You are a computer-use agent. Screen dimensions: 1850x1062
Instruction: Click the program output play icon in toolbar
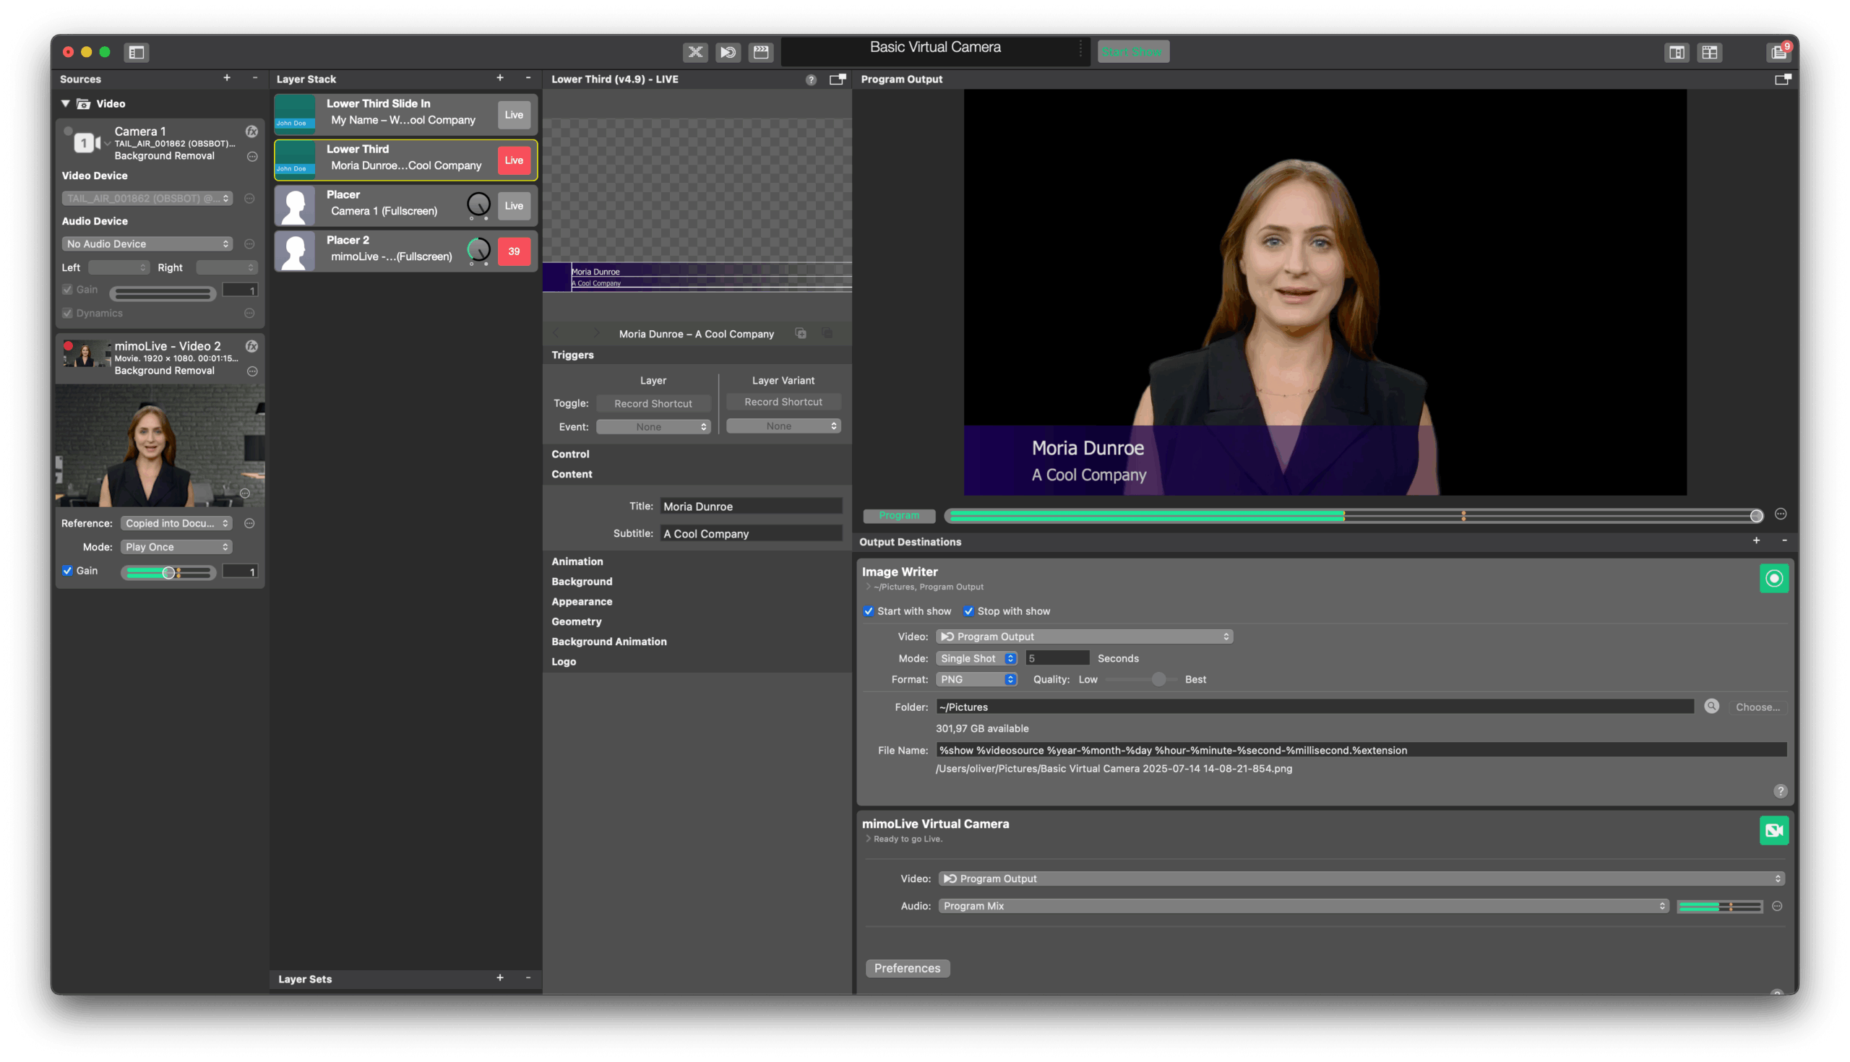click(x=728, y=52)
